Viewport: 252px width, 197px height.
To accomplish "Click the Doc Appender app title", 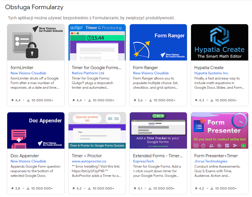I will click(25, 156).
